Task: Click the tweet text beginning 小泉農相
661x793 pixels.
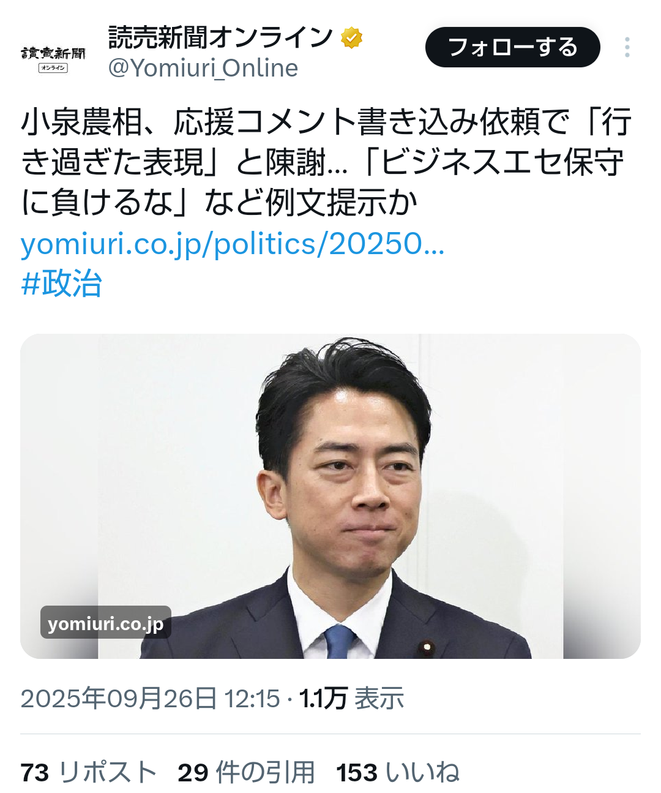Action: point(326,162)
